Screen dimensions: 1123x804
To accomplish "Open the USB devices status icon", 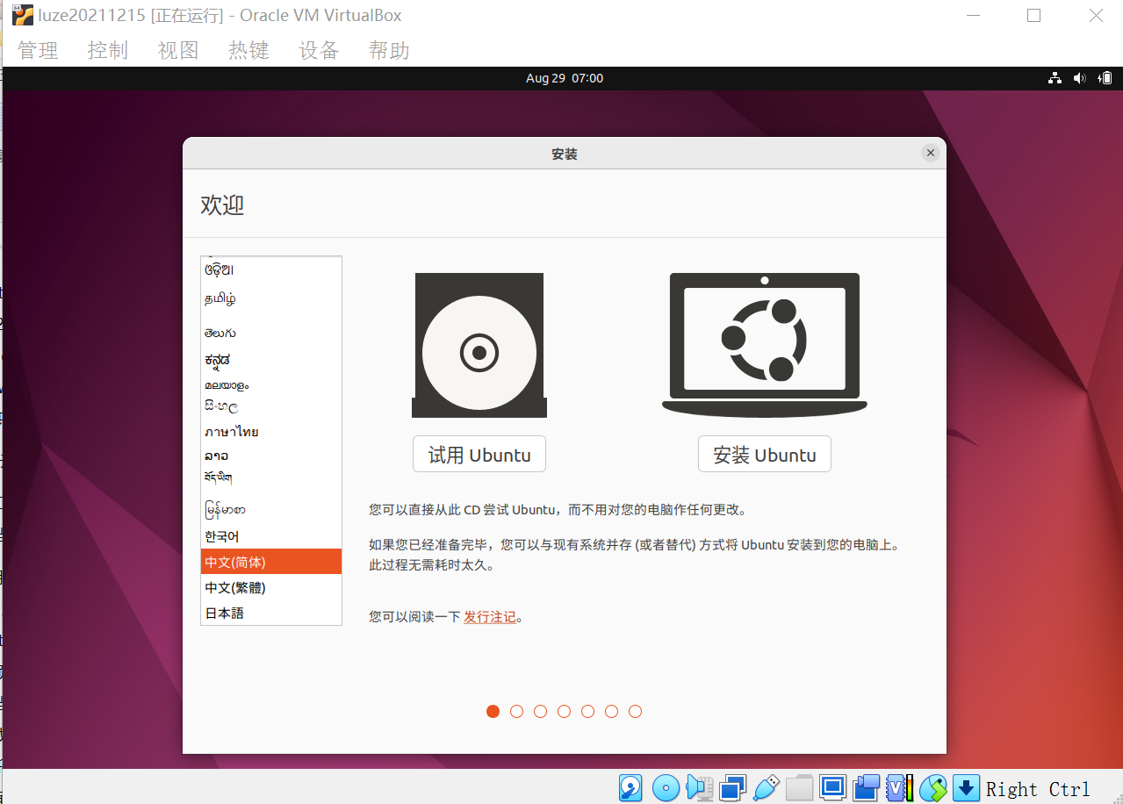I will pos(766,787).
